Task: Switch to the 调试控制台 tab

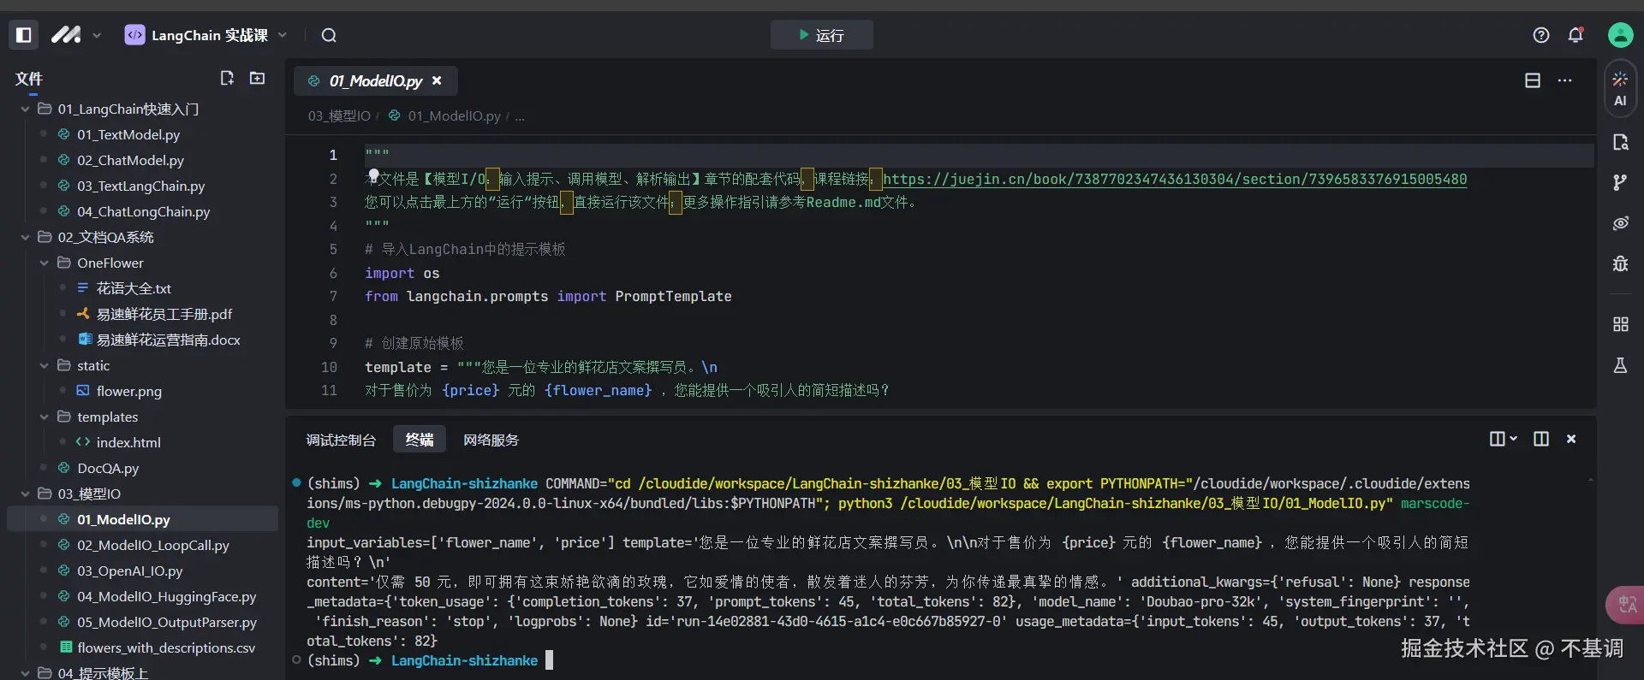Action: 341,440
